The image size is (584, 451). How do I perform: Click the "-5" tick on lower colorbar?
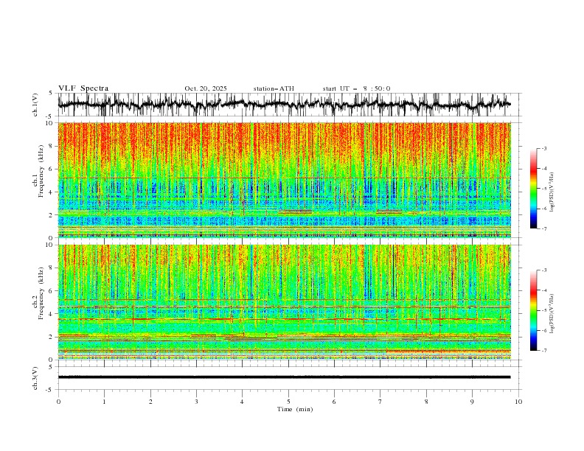point(544,310)
